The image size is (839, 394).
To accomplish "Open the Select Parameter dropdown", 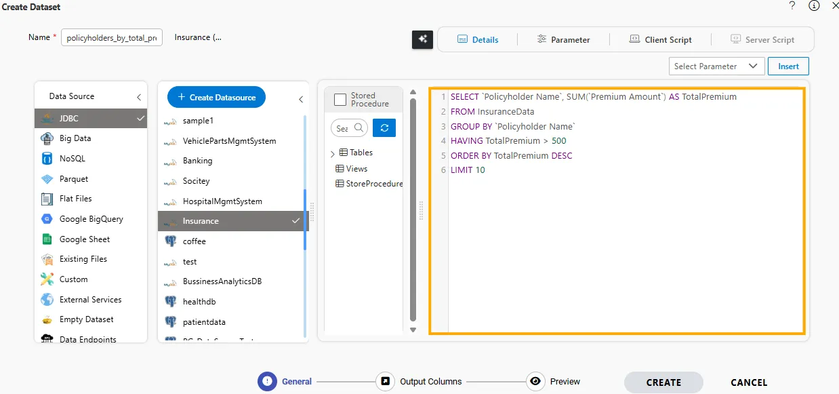I will tap(715, 66).
